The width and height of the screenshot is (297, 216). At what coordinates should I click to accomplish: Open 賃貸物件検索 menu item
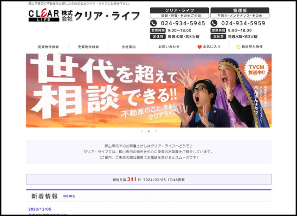point(48,47)
